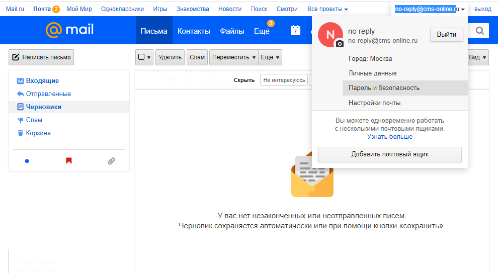The height and width of the screenshot is (273, 498).
Task: Click the toolbar Спам button
Action: click(197, 57)
